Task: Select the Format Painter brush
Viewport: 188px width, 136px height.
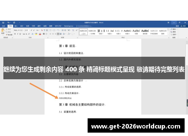Action: coord(6,35)
